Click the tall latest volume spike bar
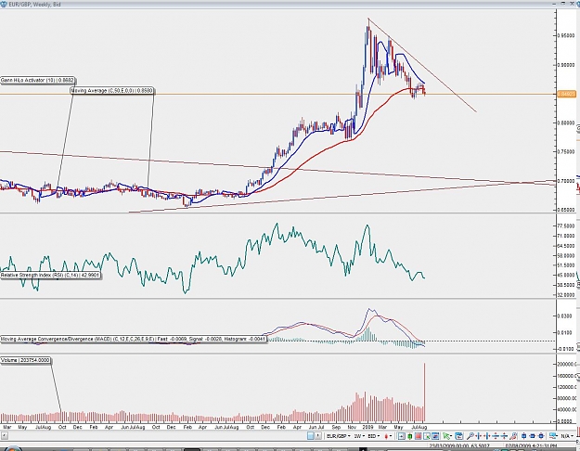This screenshot has height=451, width=580. (425, 393)
